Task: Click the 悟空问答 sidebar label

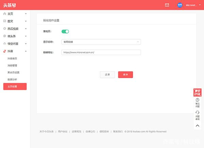Action: 13,44
